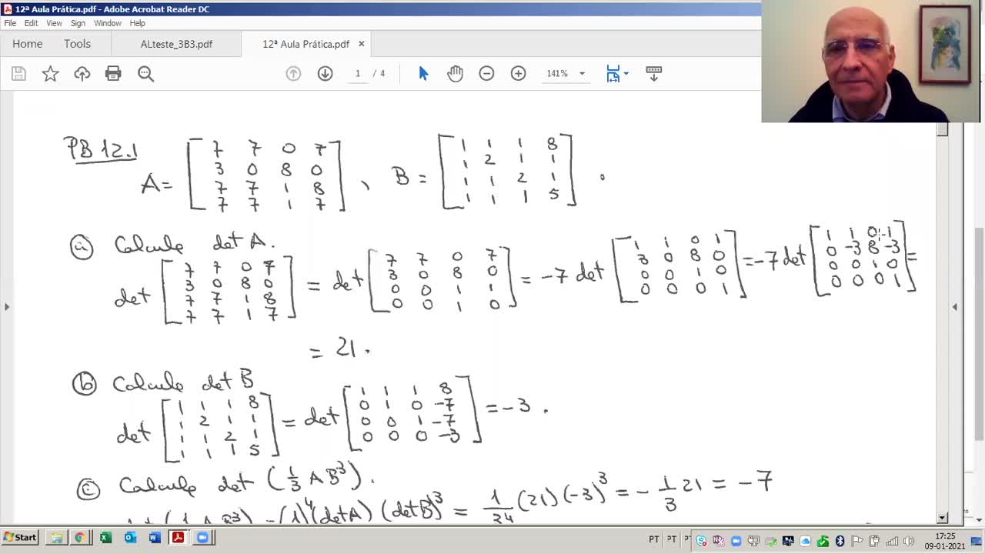Switch to ALteste_3B3.pdf tab
The width and height of the screenshot is (985, 554).
pos(176,44)
